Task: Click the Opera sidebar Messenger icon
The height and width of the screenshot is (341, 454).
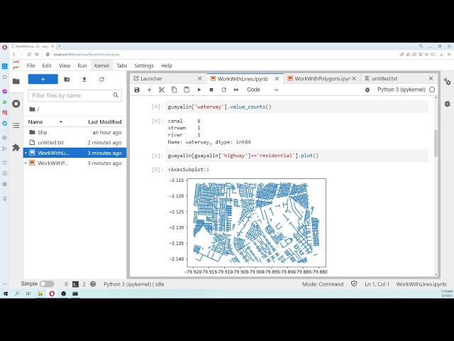Action: [5, 92]
